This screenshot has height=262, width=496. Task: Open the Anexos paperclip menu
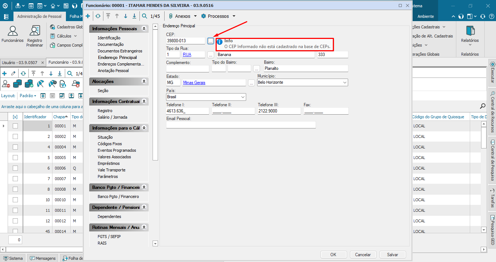coord(182,16)
